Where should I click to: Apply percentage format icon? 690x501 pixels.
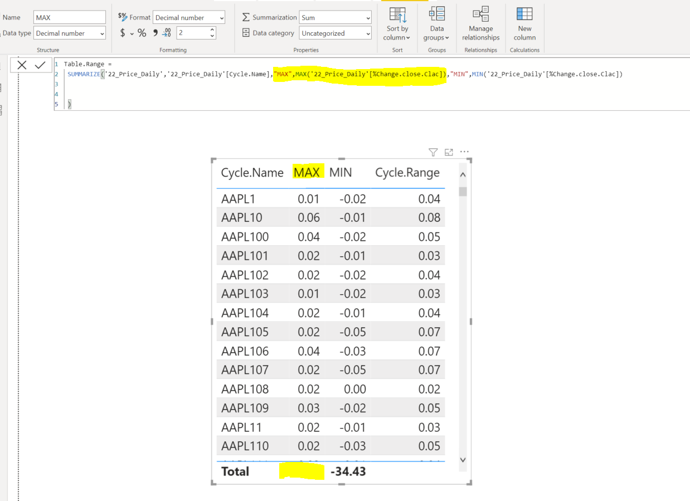142,33
